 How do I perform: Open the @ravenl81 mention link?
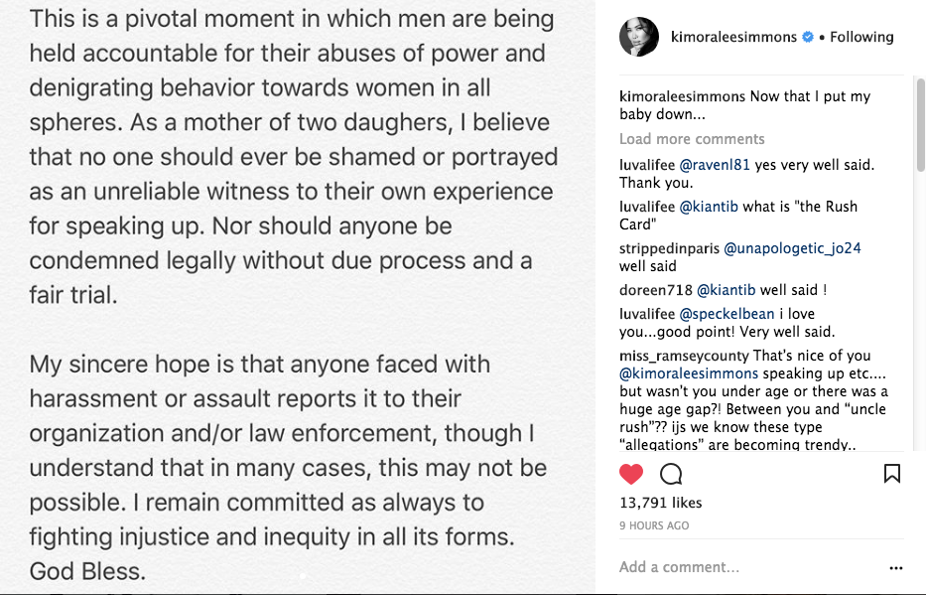coord(715,166)
